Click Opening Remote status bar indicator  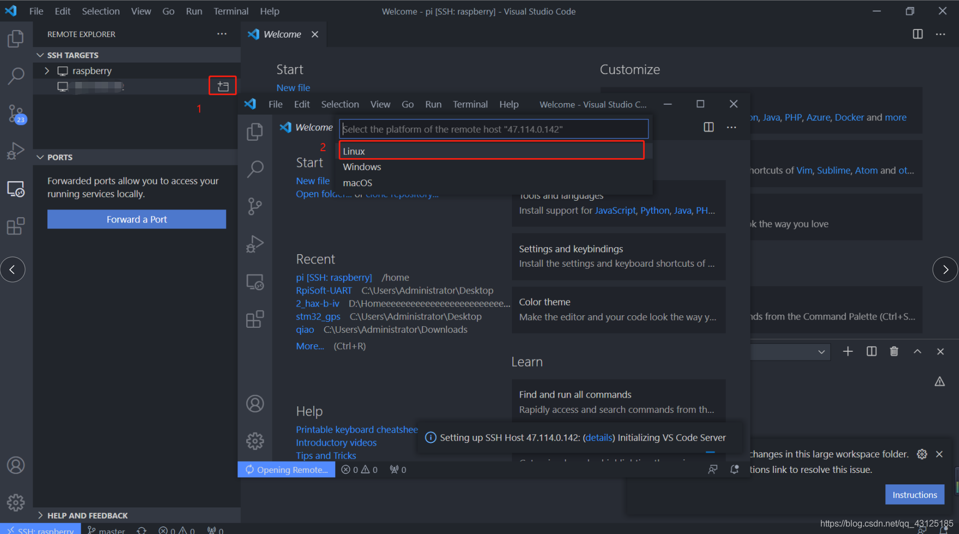(x=287, y=470)
